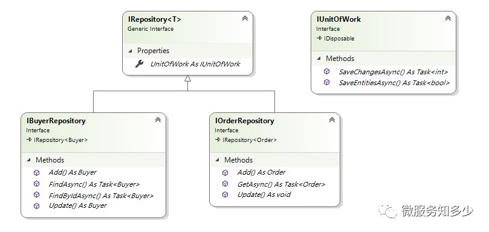Select 'SaveChangesAsync() As Task<int>' method
The image size is (489, 232).
pos(393,72)
